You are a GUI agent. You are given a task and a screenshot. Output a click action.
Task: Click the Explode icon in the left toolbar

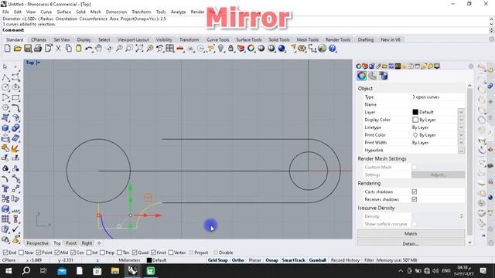tap(15, 148)
